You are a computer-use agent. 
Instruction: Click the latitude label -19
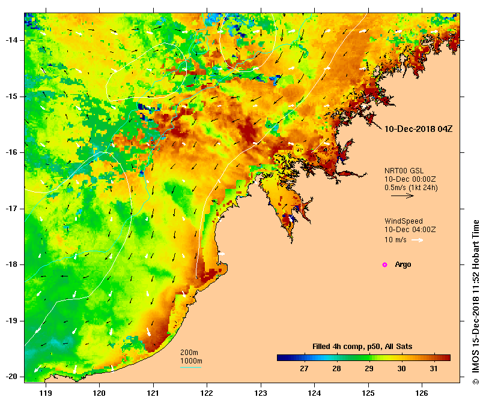click(x=12, y=321)
